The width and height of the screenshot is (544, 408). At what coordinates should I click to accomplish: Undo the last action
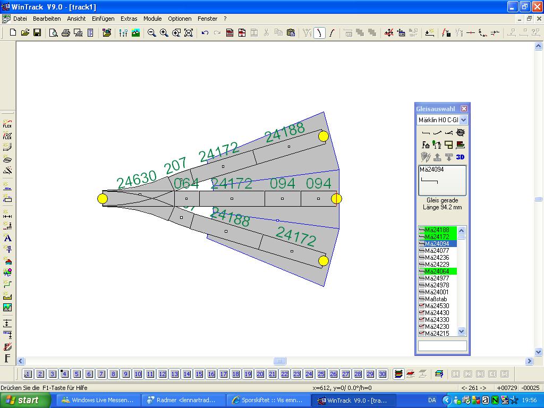[x=205, y=33]
